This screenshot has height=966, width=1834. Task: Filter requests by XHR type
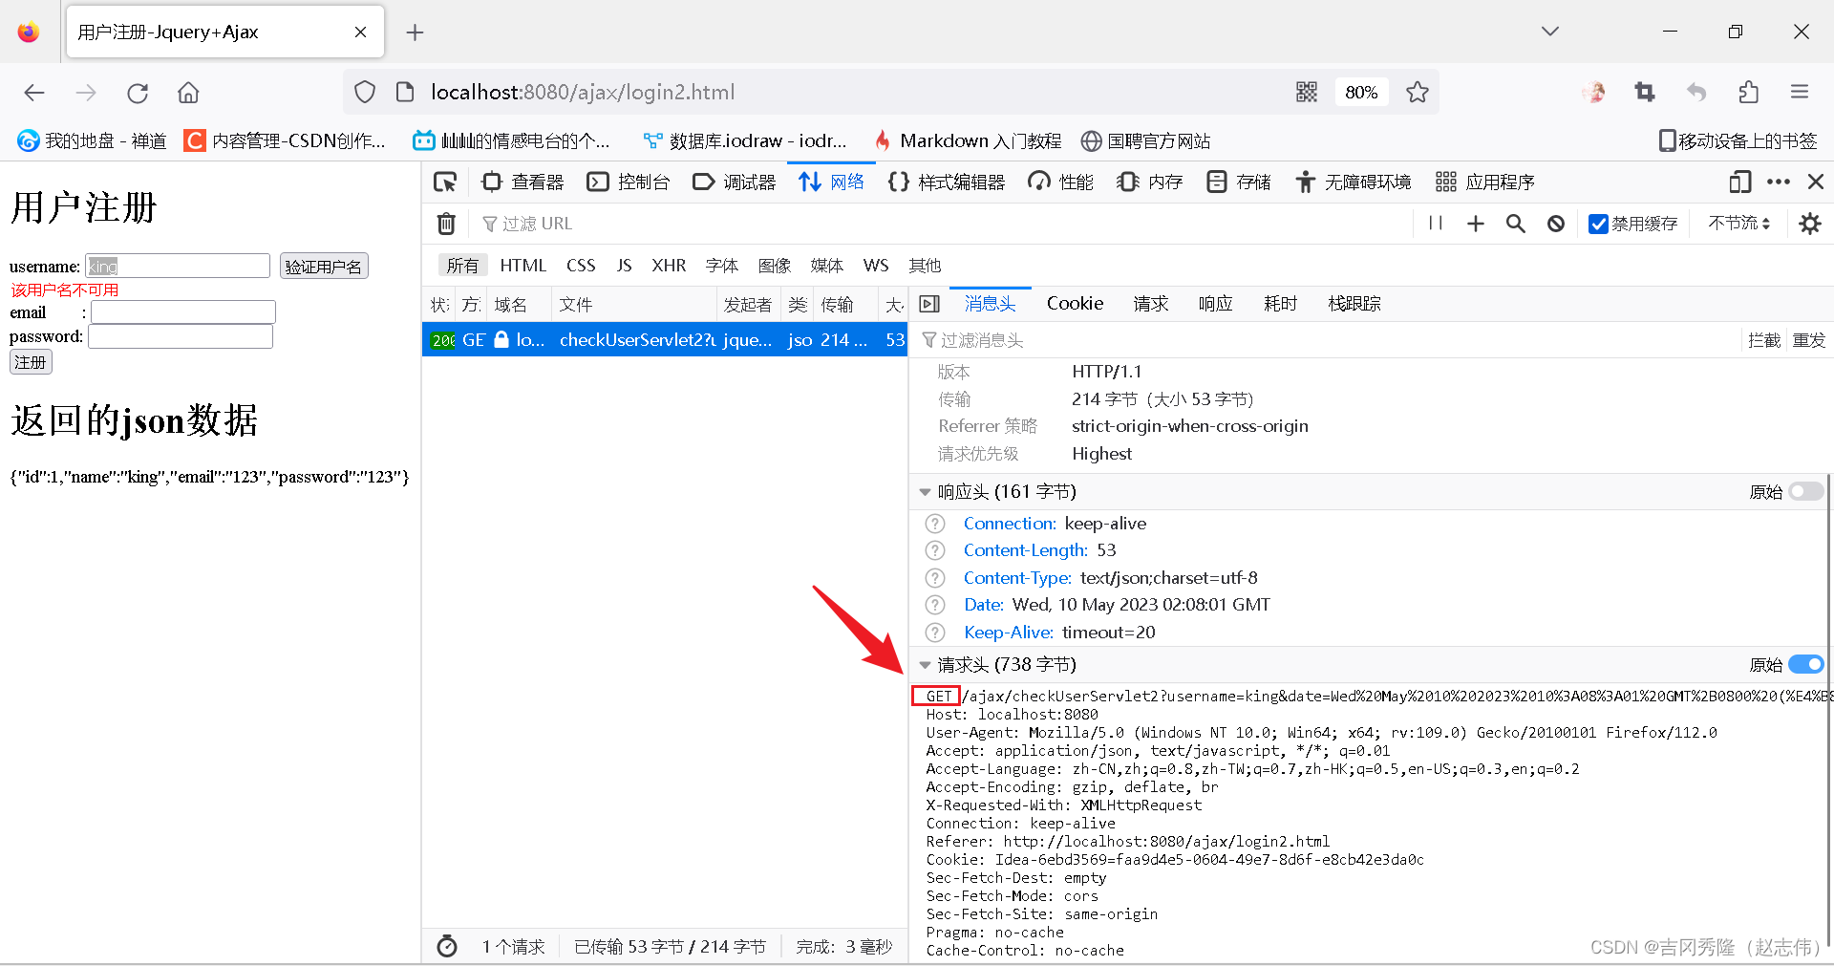(x=669, y=266)
